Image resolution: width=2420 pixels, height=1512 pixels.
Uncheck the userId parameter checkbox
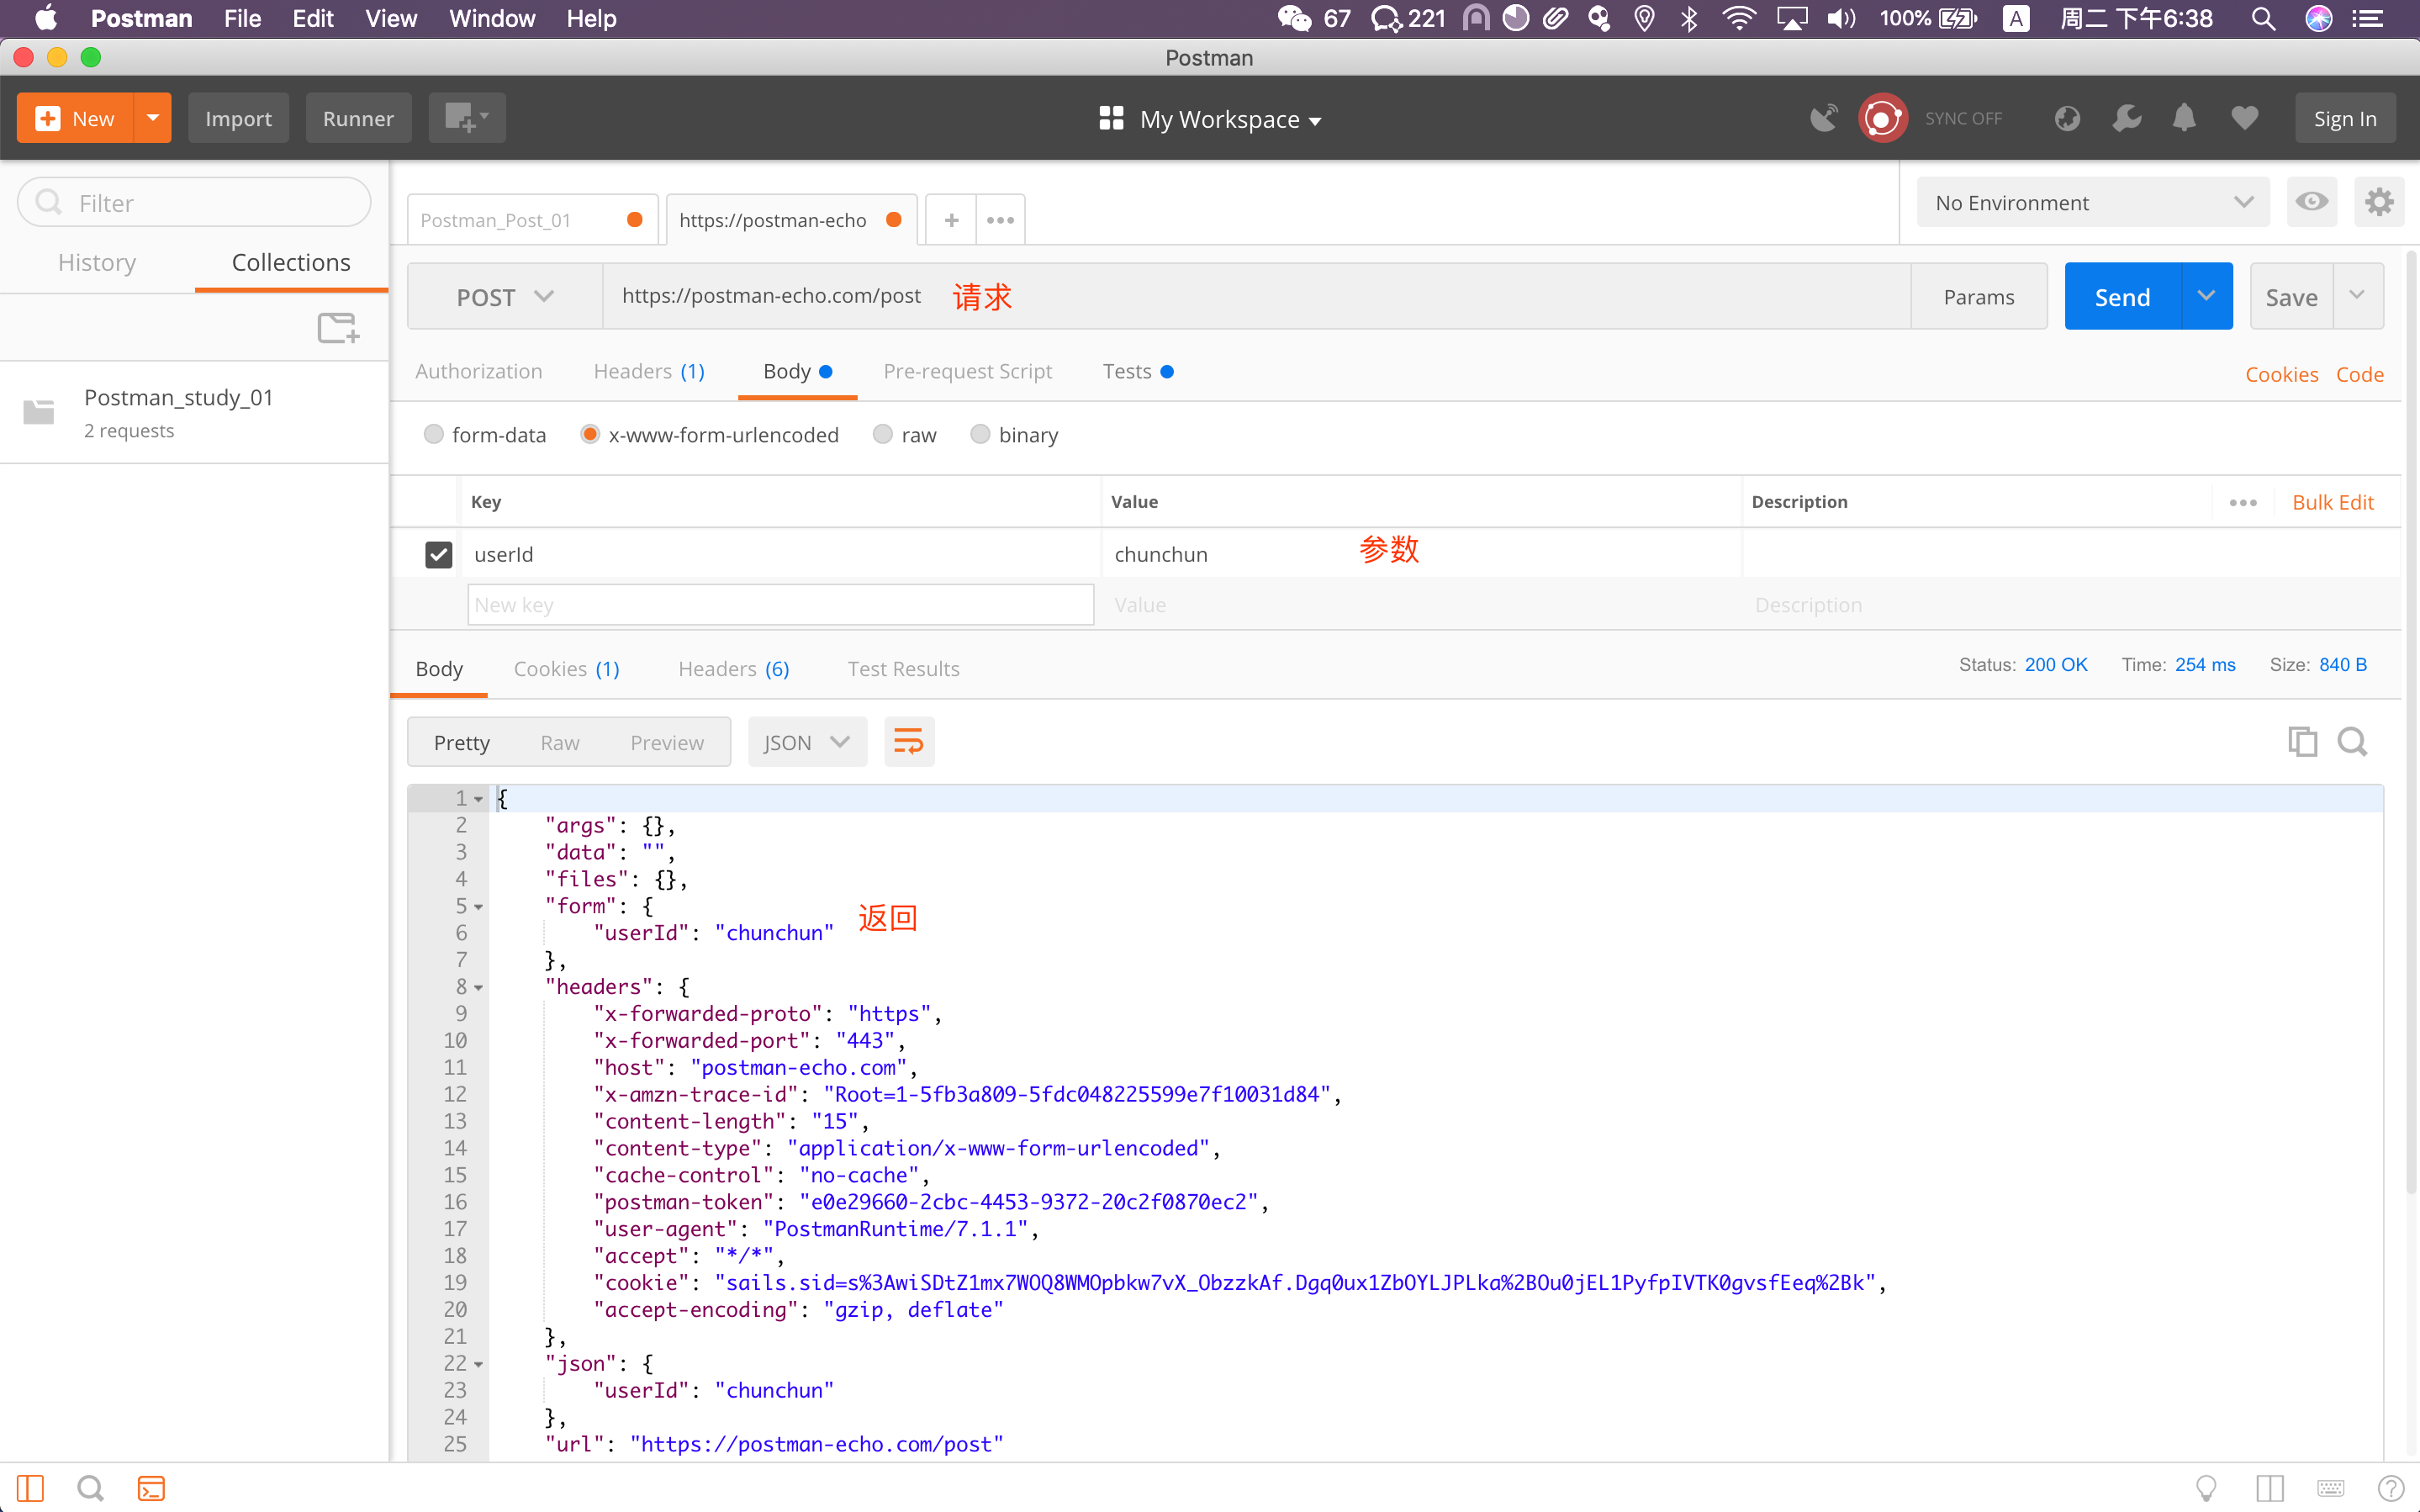point(438,554)
